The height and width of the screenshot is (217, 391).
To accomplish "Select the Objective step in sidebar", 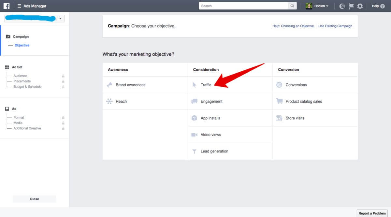I will 22,45.
